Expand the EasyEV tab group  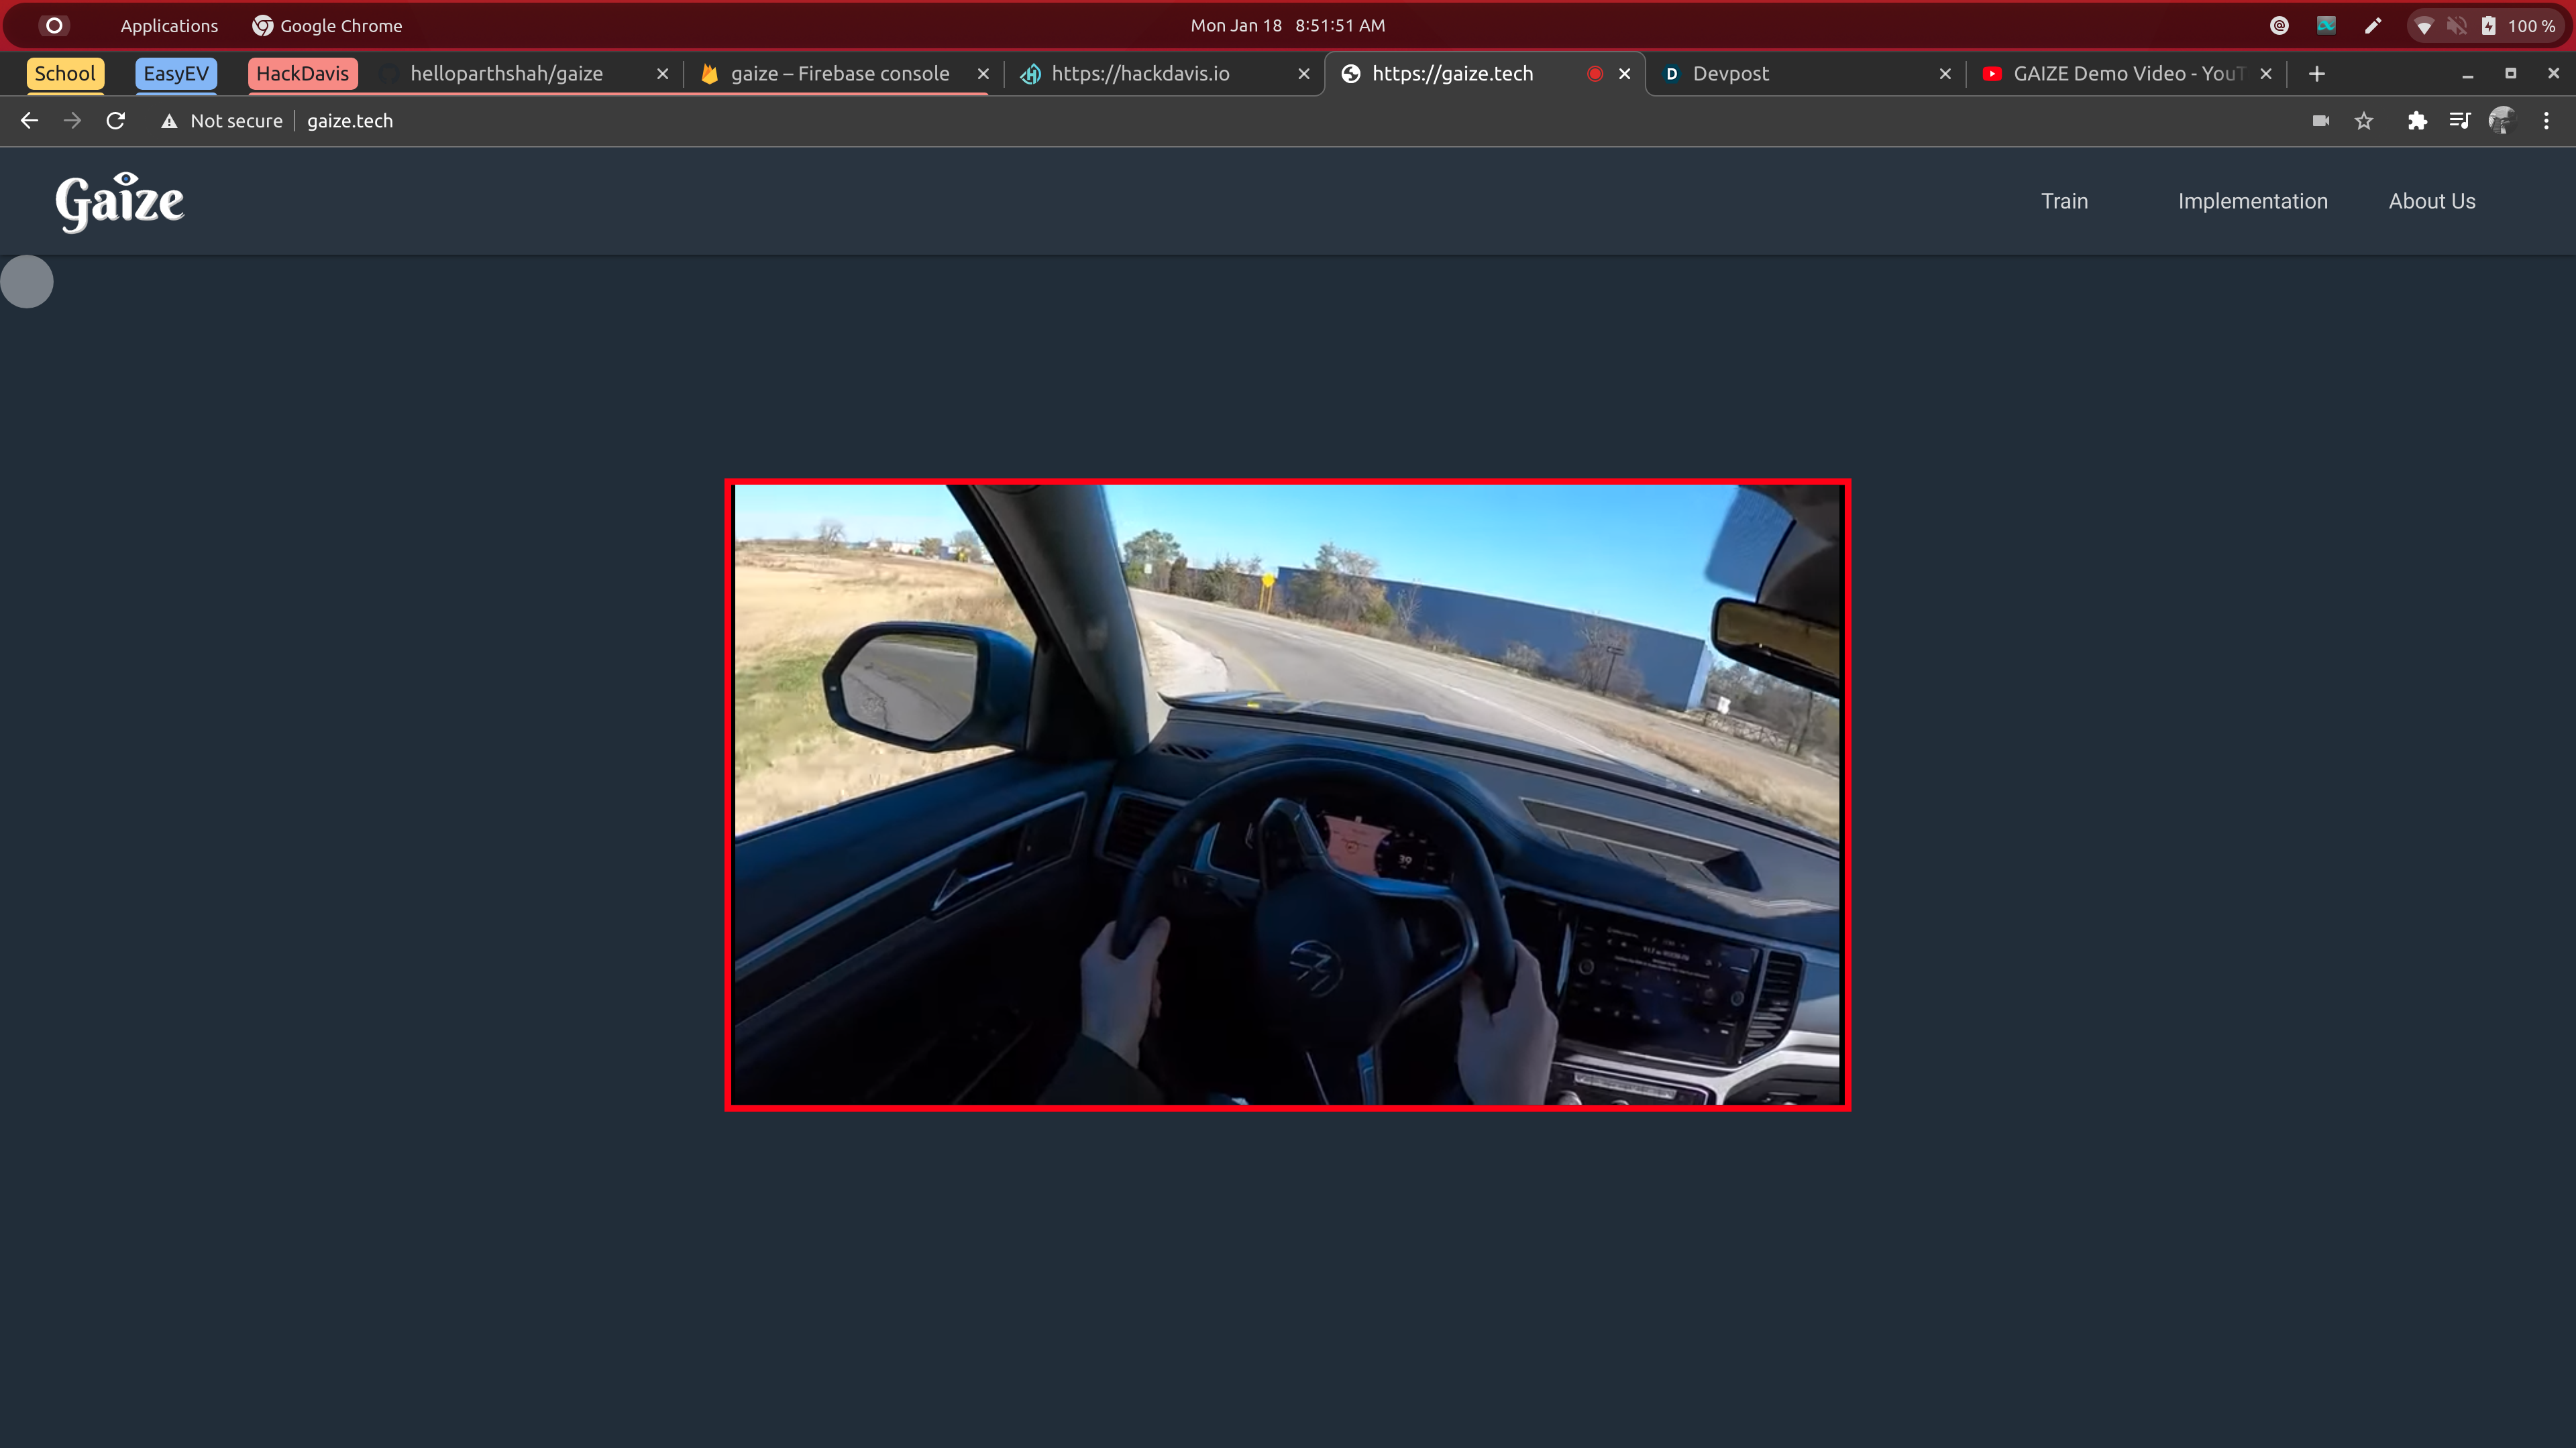pyautogui.click(x=176, y=74)
